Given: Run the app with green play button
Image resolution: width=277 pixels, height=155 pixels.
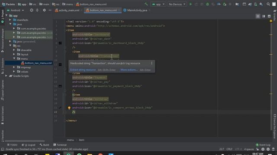Looking at the screenshot, I should pos(190,4).
